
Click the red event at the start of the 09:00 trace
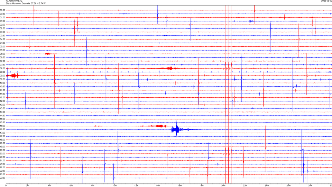click(x=14, y=76)
